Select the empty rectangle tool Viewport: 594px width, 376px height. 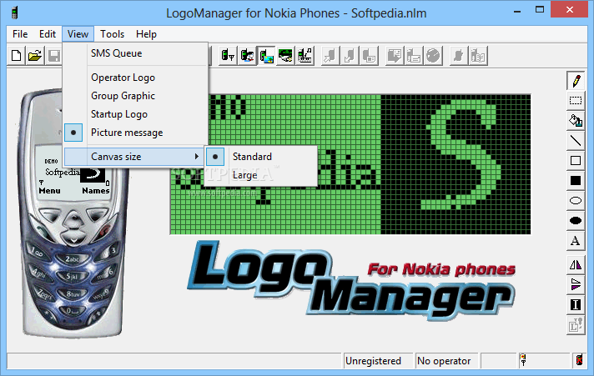[x=576, y=161]
